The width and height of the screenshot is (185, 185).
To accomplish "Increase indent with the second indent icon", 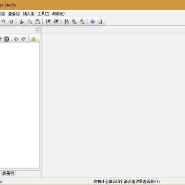I will coord(56,22).
